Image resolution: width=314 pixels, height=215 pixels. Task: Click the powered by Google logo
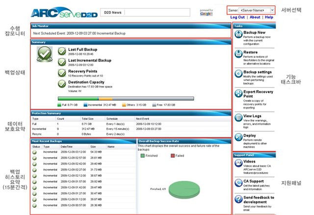[206, 12]
